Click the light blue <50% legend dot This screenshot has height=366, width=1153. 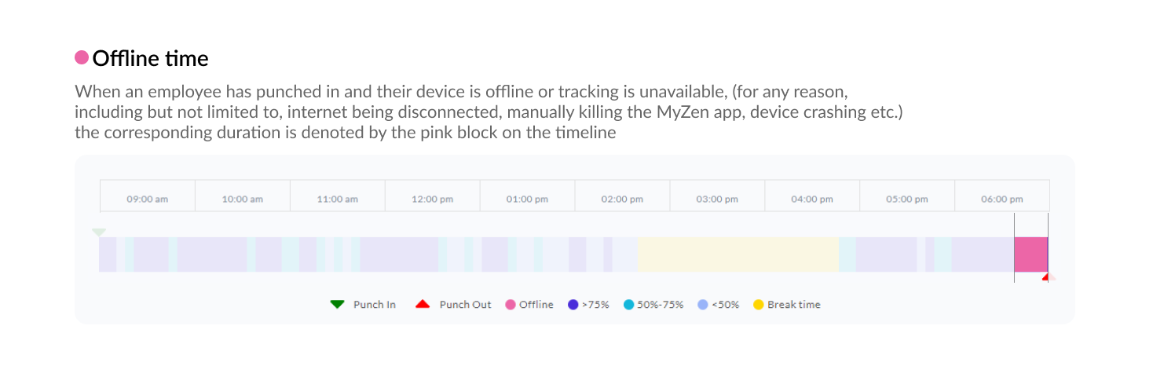coord(703,305)
